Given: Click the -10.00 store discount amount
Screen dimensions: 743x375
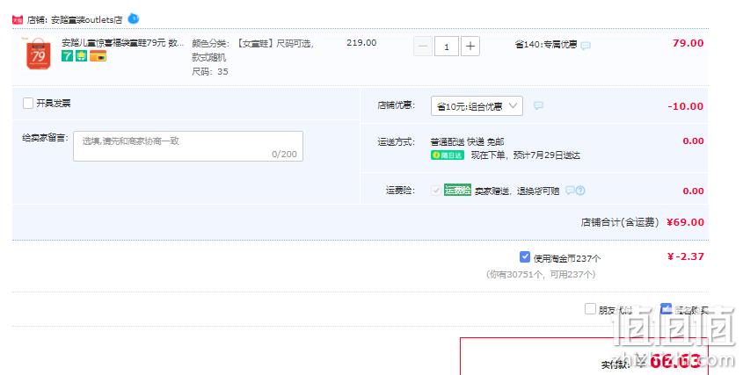Looking at the screenshot, I should 686,106.
